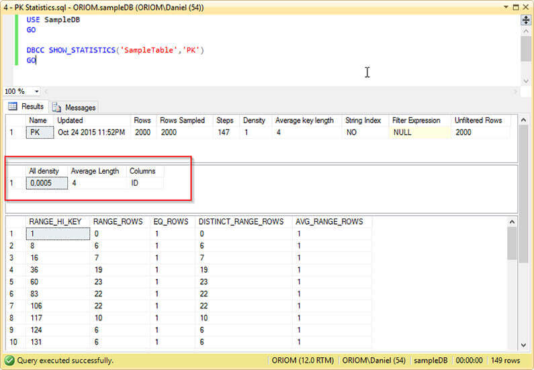Screen dimensions: 534x370
Task: Click '149 rows' in the status bar
Action: click(x=505, y=360)
